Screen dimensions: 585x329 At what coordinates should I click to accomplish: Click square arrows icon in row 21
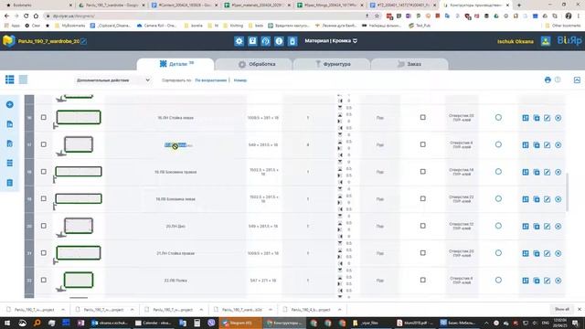526,253
